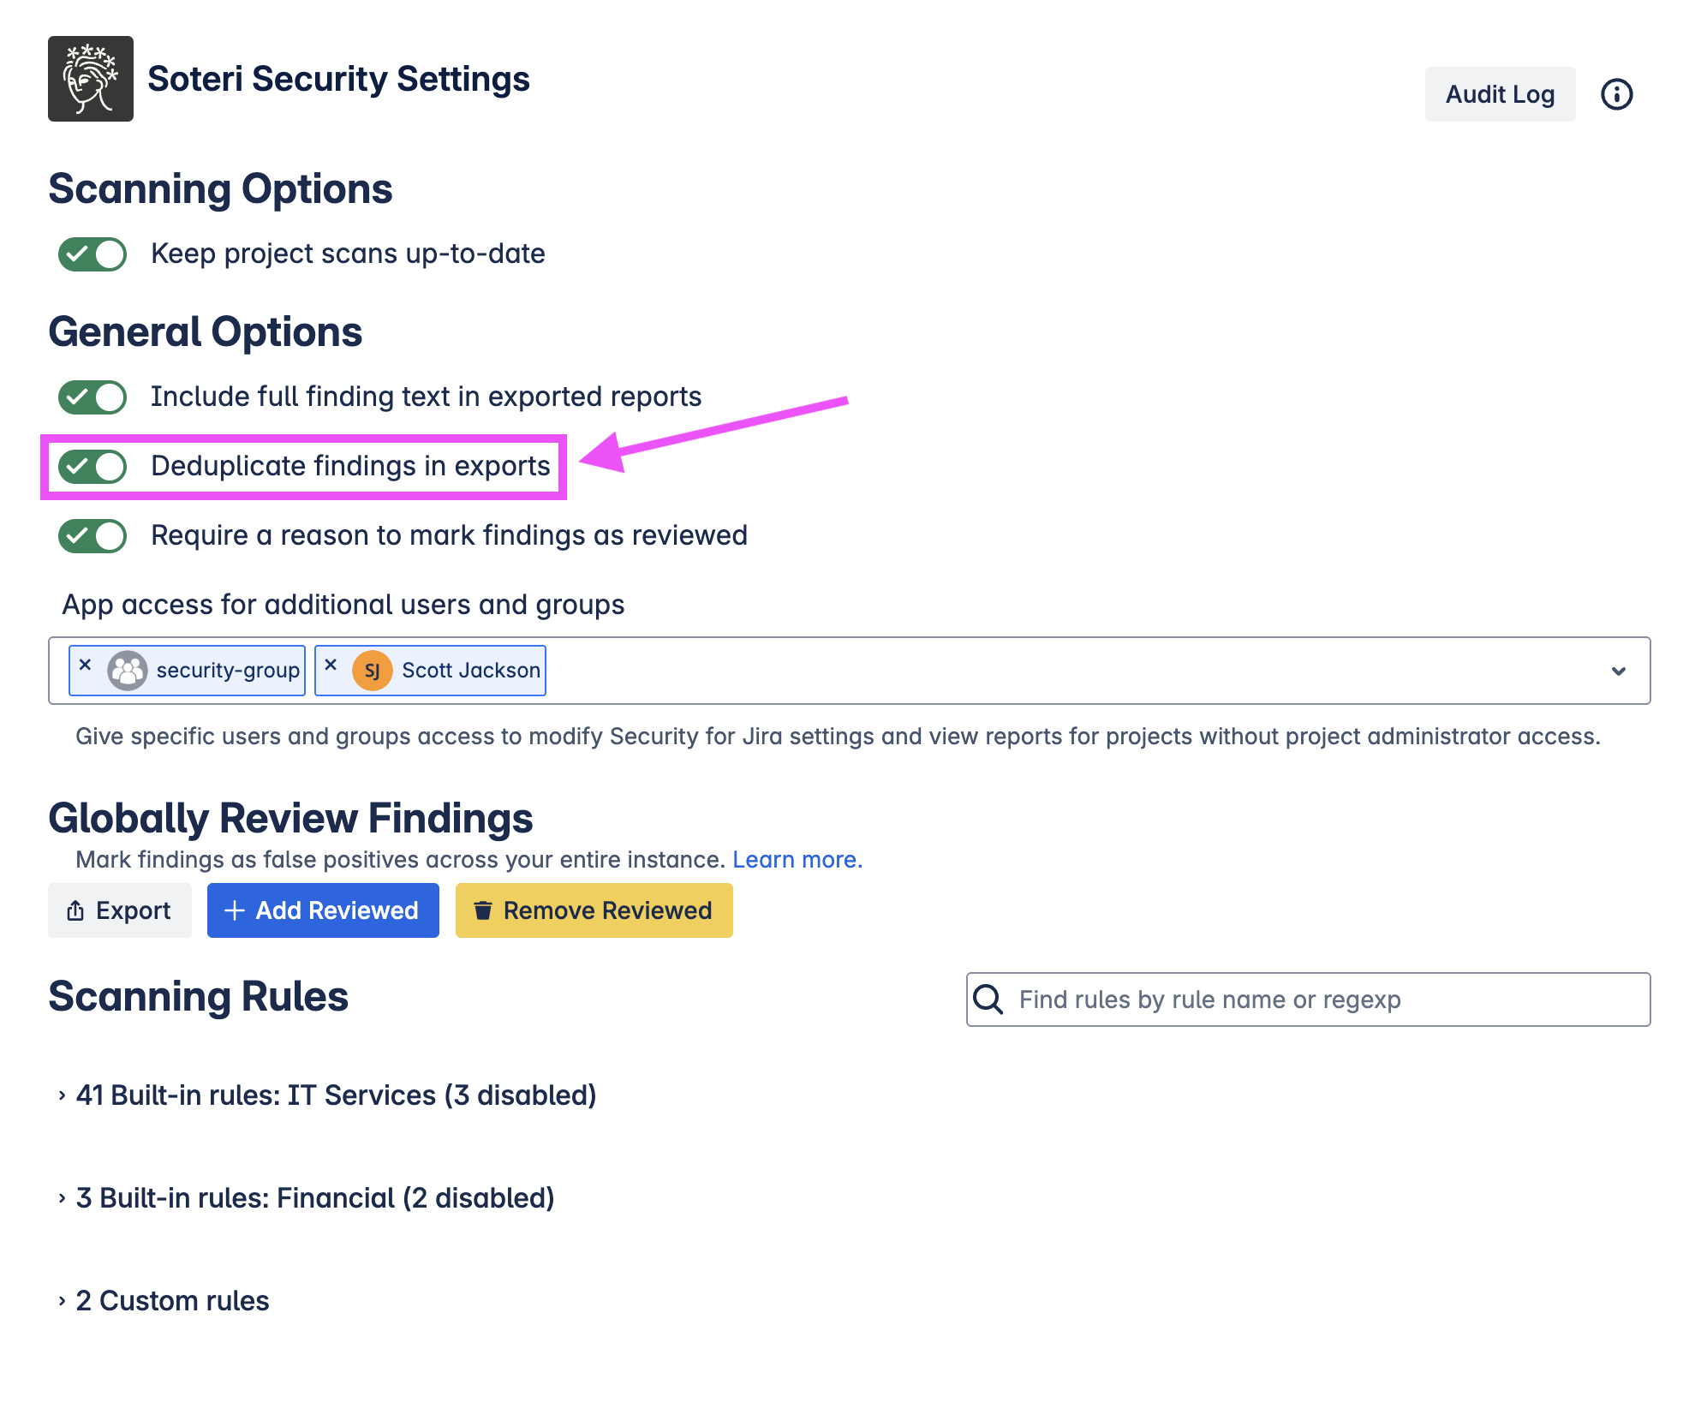The height and width of the screenshot is (1420, 1701).
Task: Remove Scott Jackson from access list
Action: pyautogui.click(x=331, y=665)
